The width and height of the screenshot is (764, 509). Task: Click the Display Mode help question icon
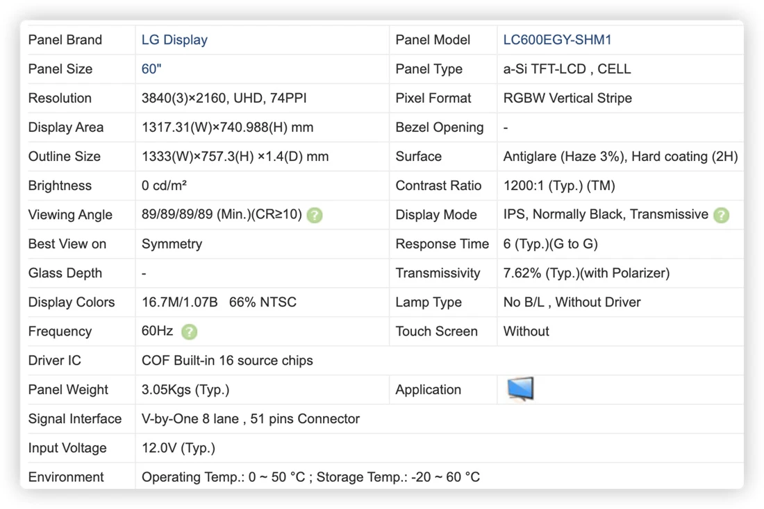click(x=721, y=215)
